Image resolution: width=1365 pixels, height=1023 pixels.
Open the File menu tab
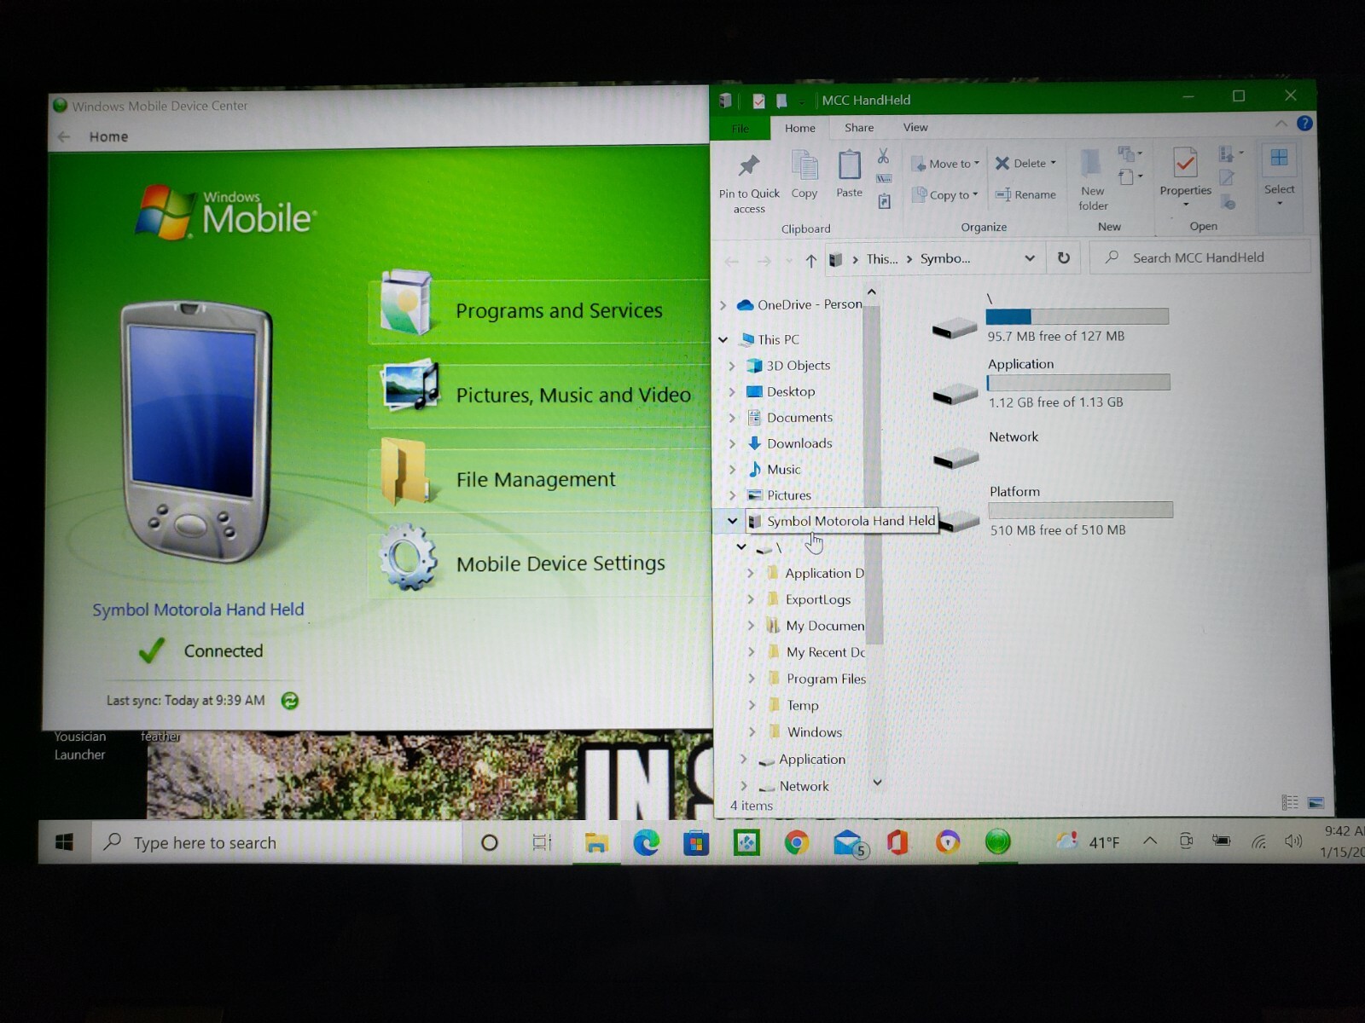[x=741, y=129]
